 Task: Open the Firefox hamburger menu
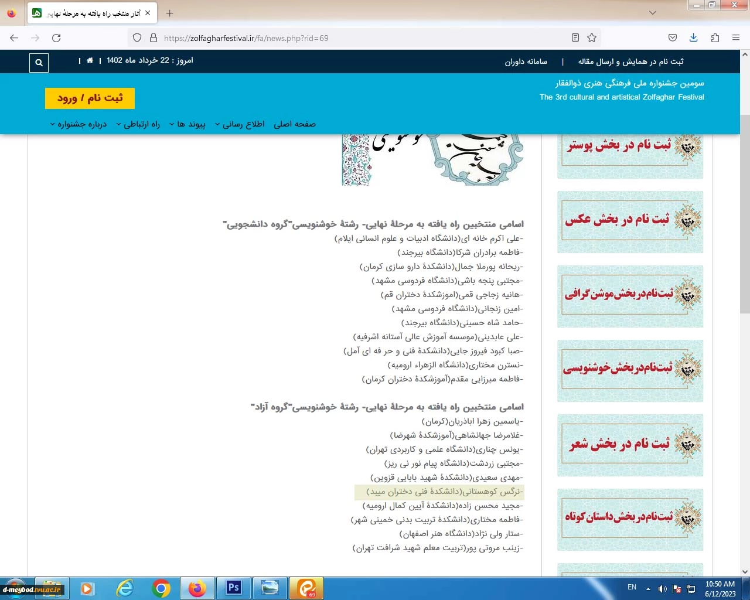[736, 37]
